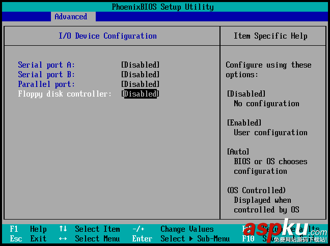The image size is (330, 246).
Task: Click 'Displayed when' help line
Action: [x=262, y=200]
